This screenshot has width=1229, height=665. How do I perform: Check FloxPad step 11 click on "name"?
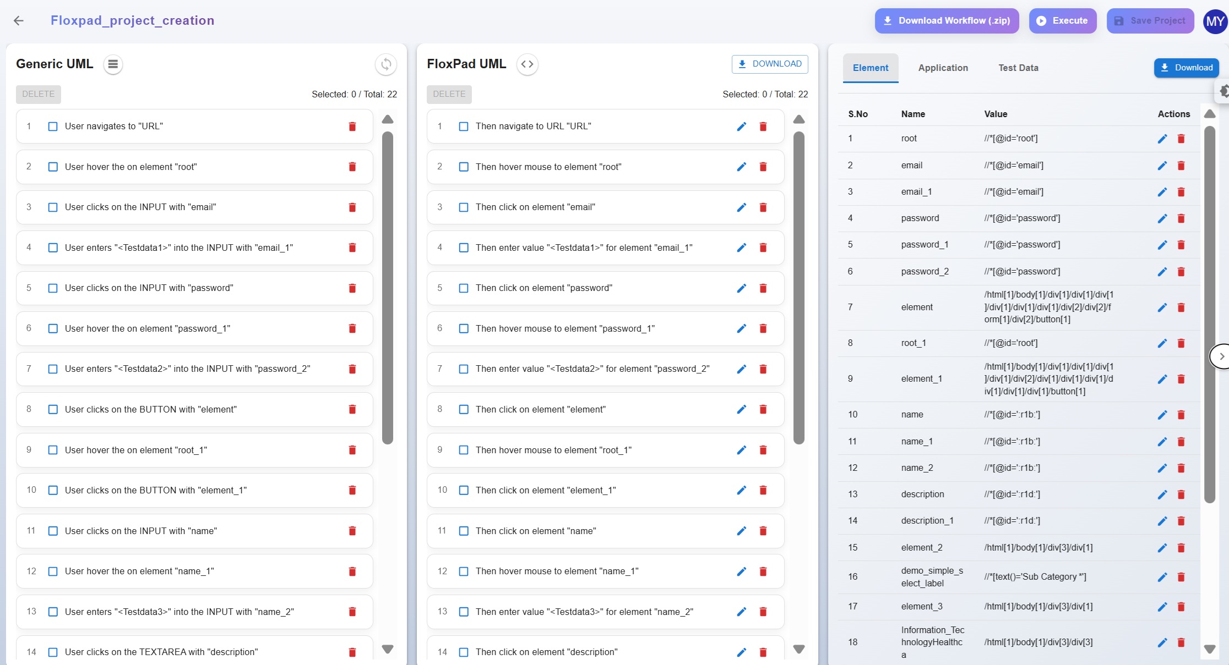tap(464, 531)
